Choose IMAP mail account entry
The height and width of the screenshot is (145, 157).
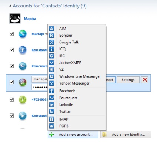(x=77, y=119)
